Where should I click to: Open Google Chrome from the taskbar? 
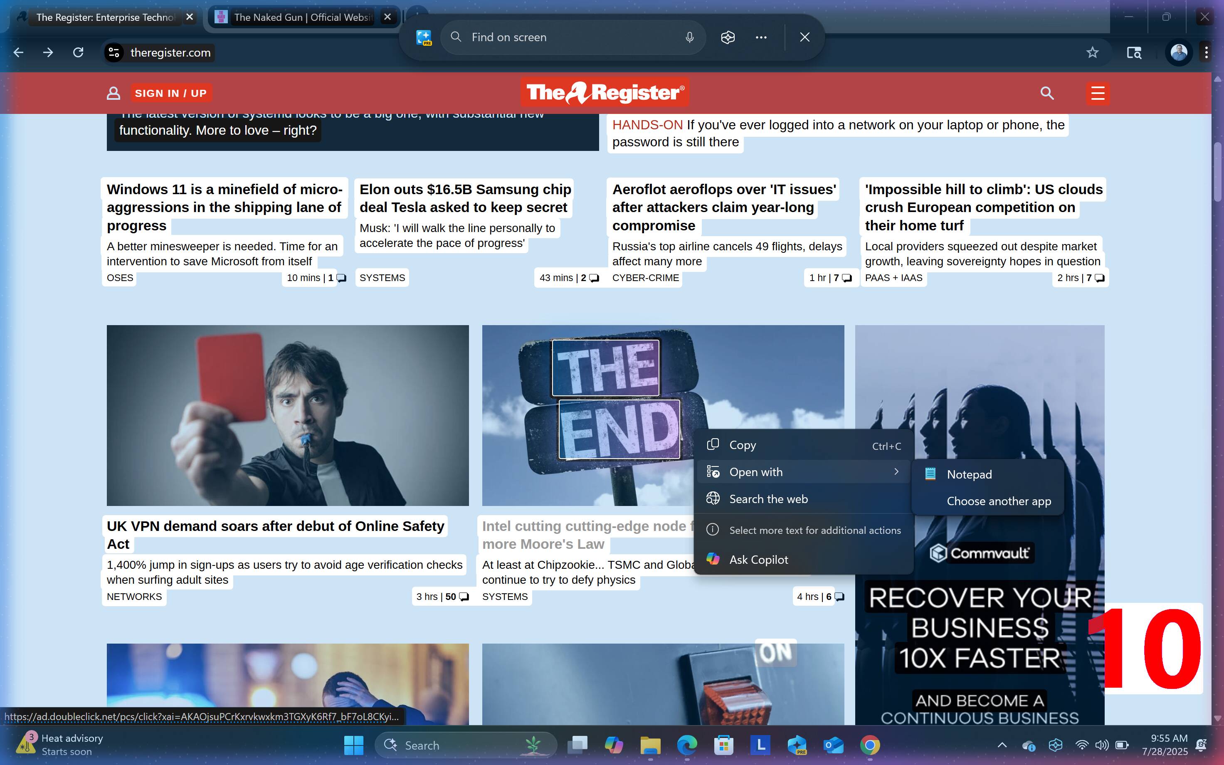[870, 745]
